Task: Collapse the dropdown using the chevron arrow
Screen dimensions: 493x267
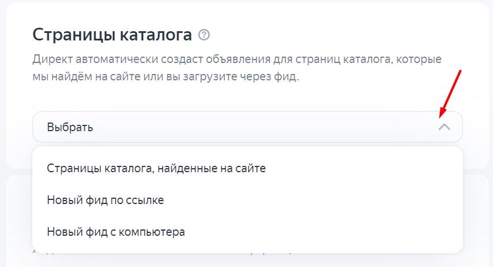Action: click(x=444, y=127)
